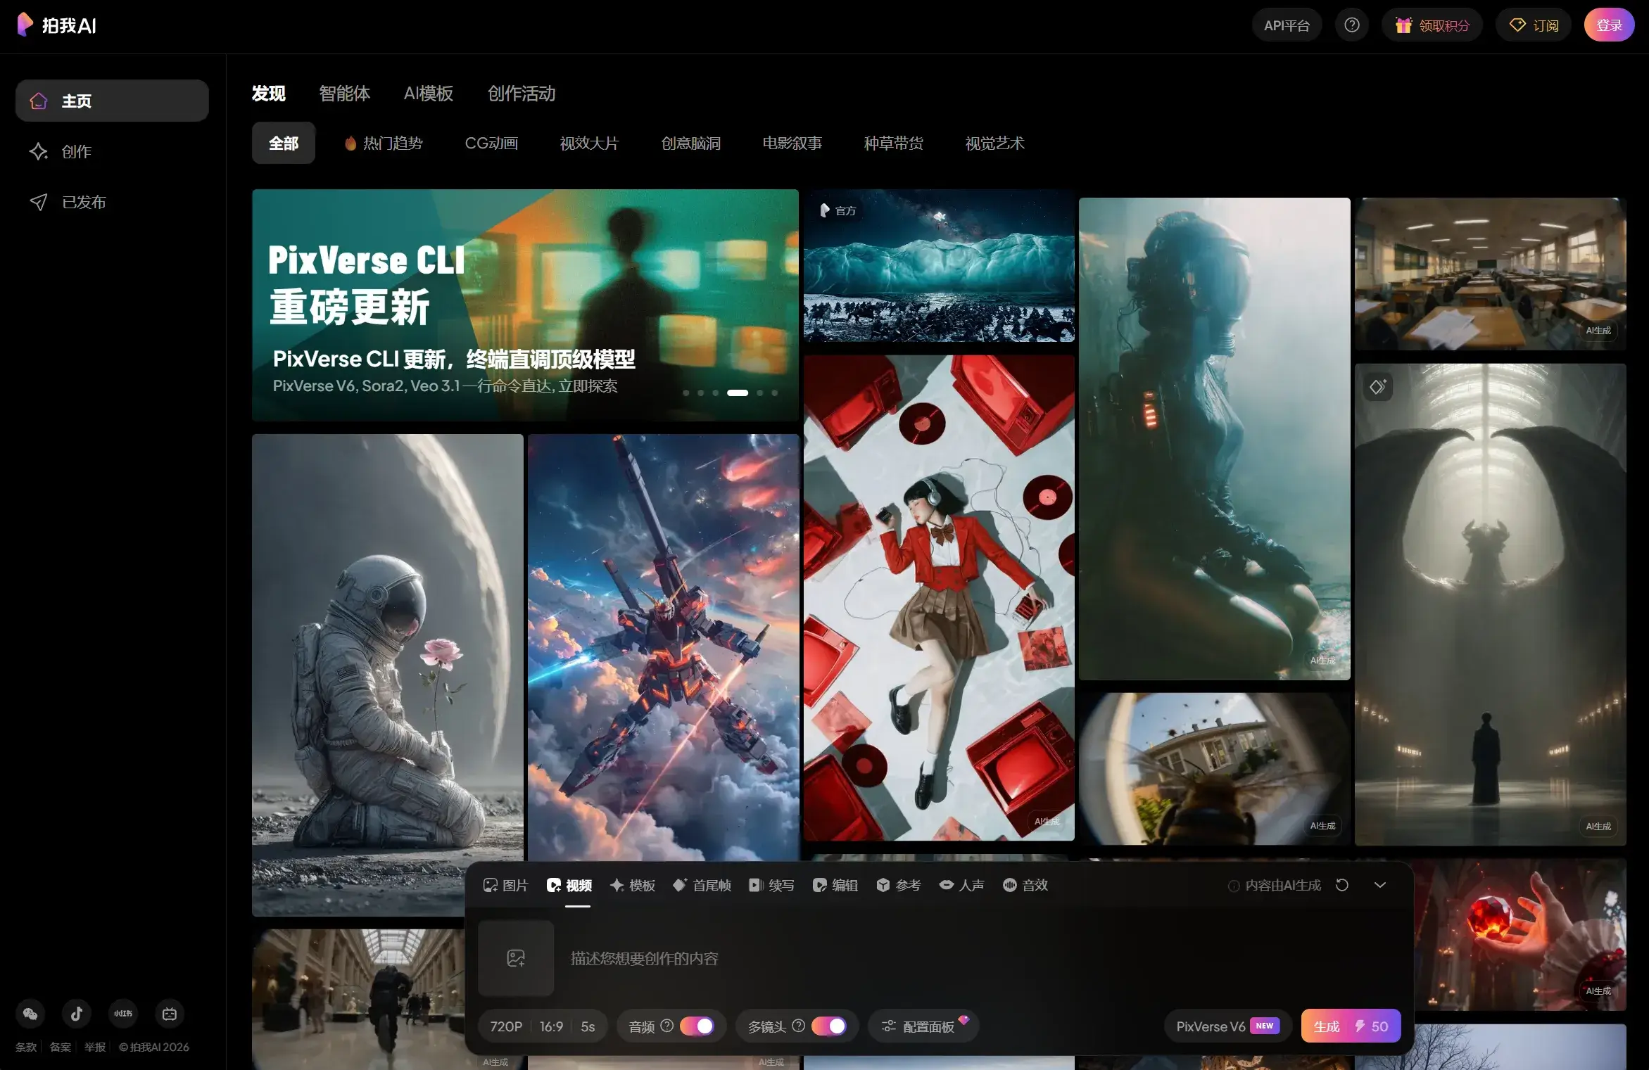Select the 全部 category filter chip
Screen dimensions: 1649x1070
(x=284, y=144)
